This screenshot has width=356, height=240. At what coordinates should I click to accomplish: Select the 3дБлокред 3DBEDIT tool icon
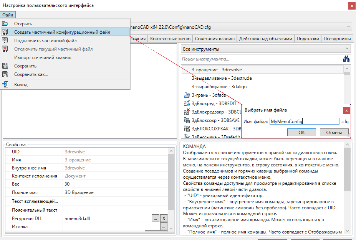(187, 104)
